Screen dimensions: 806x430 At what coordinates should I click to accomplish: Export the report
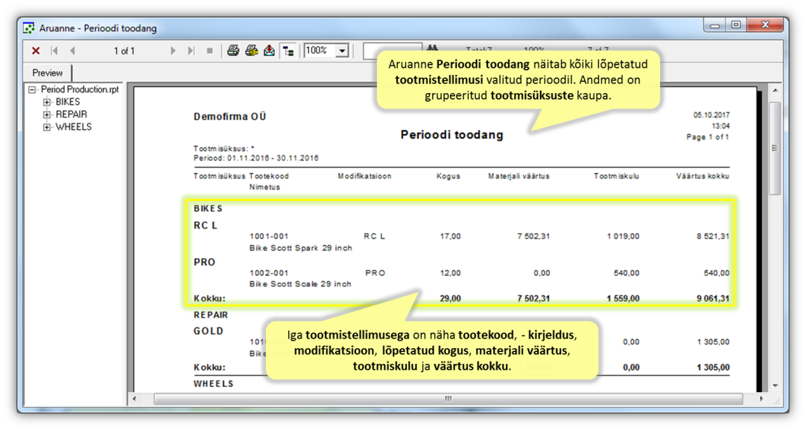click(270, 51)
